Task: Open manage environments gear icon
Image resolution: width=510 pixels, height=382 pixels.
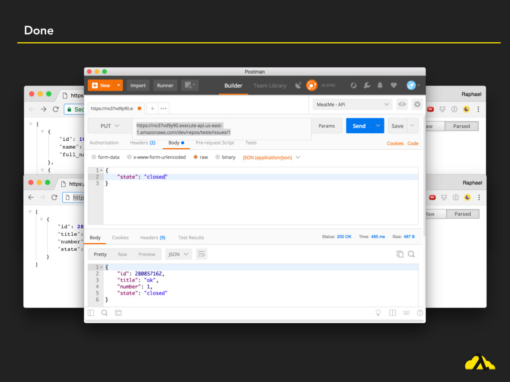Action: 417,104
